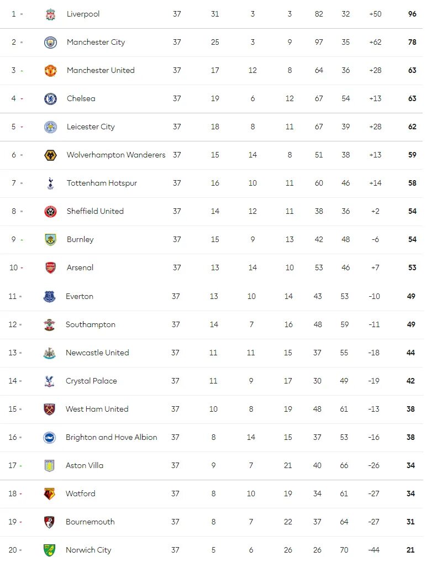The width and height of the screenshot is (432, 567).
Task: Open the Leicester City team link
Action: (x=91, y=127)
